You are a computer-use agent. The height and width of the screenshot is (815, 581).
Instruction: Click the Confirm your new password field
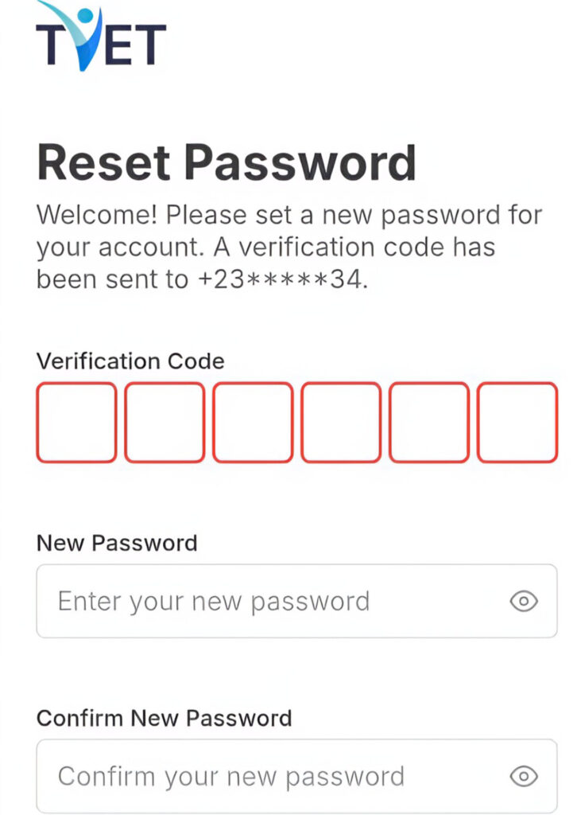(x=297, y=777)
